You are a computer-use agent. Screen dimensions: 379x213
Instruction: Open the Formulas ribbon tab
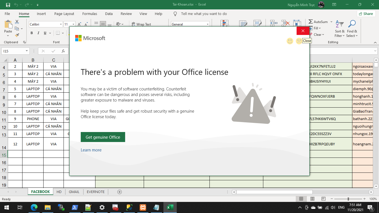(x=90, y=14)
